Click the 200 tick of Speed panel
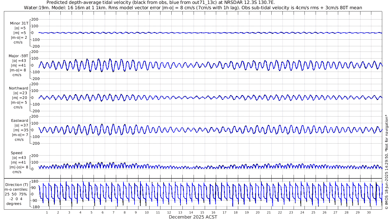390x223 pixels. click(x=34, y=156)
